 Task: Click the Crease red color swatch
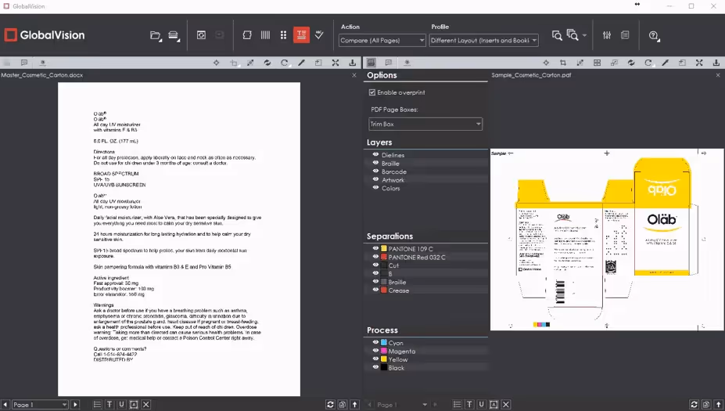click(384, 290)
